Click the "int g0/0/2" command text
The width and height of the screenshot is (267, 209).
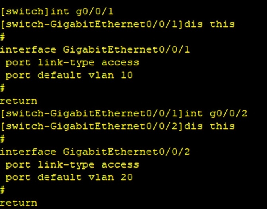click(x=228, y=114)
